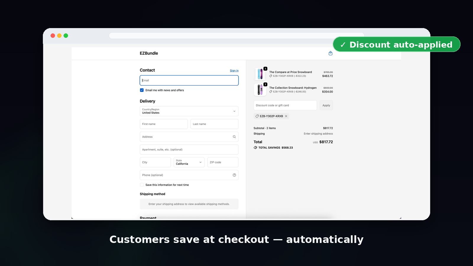
Task: Open the Country/Region dropdown
Action: [189, 111]
